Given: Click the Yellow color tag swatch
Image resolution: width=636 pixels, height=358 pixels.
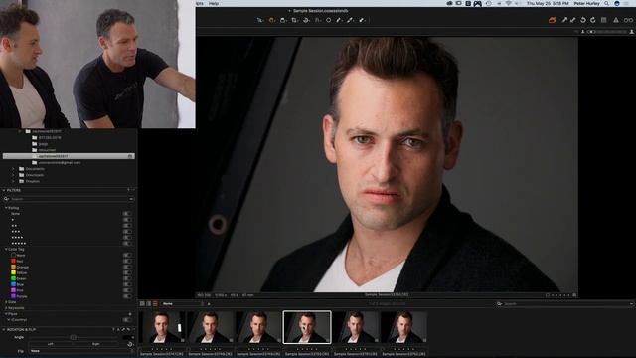Looking at the screenshot, I should [13, 272].
